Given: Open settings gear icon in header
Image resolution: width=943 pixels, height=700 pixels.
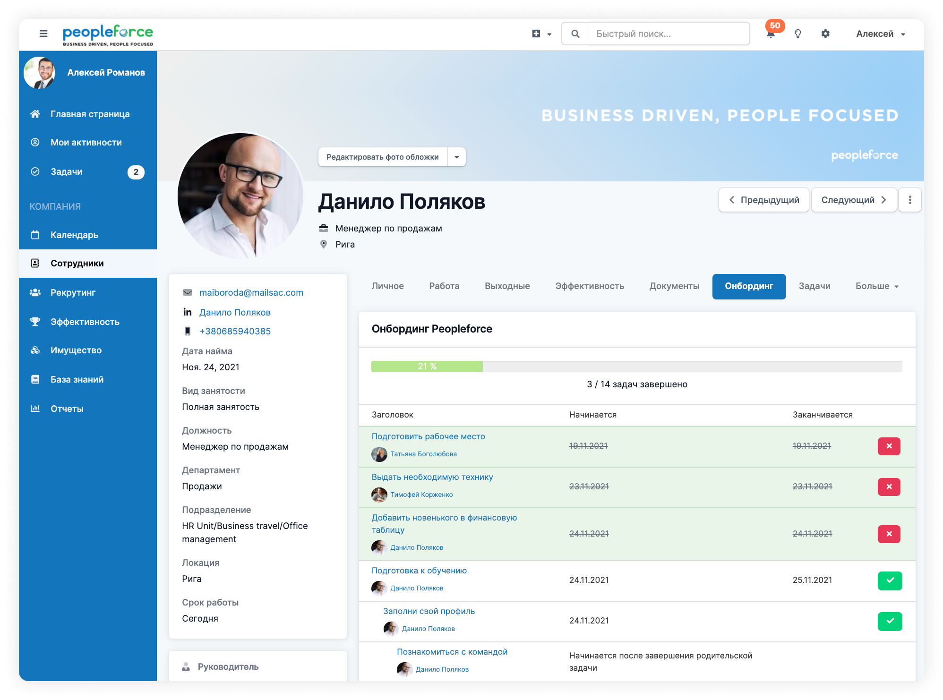Looking at the screenshot, I should [x=825, y=34].
